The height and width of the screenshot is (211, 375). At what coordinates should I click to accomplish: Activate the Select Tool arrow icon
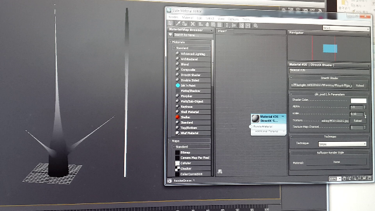click(x=170, y=23)
